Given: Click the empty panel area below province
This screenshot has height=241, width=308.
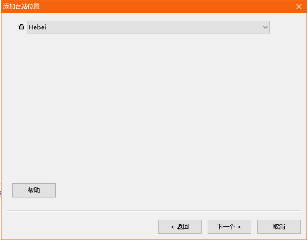Looking at the screenshot, I should tap(154, 106).
